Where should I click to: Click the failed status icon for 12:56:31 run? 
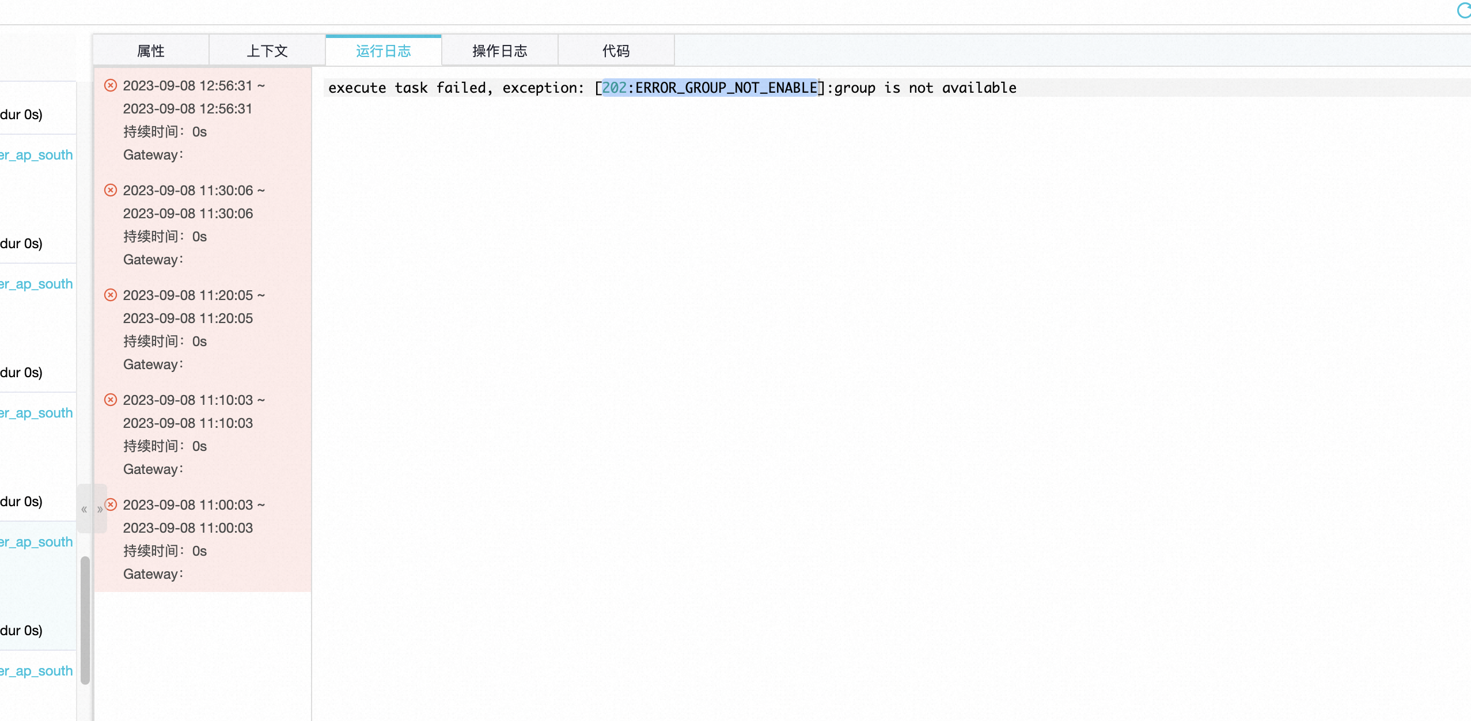tap(111, 85)
